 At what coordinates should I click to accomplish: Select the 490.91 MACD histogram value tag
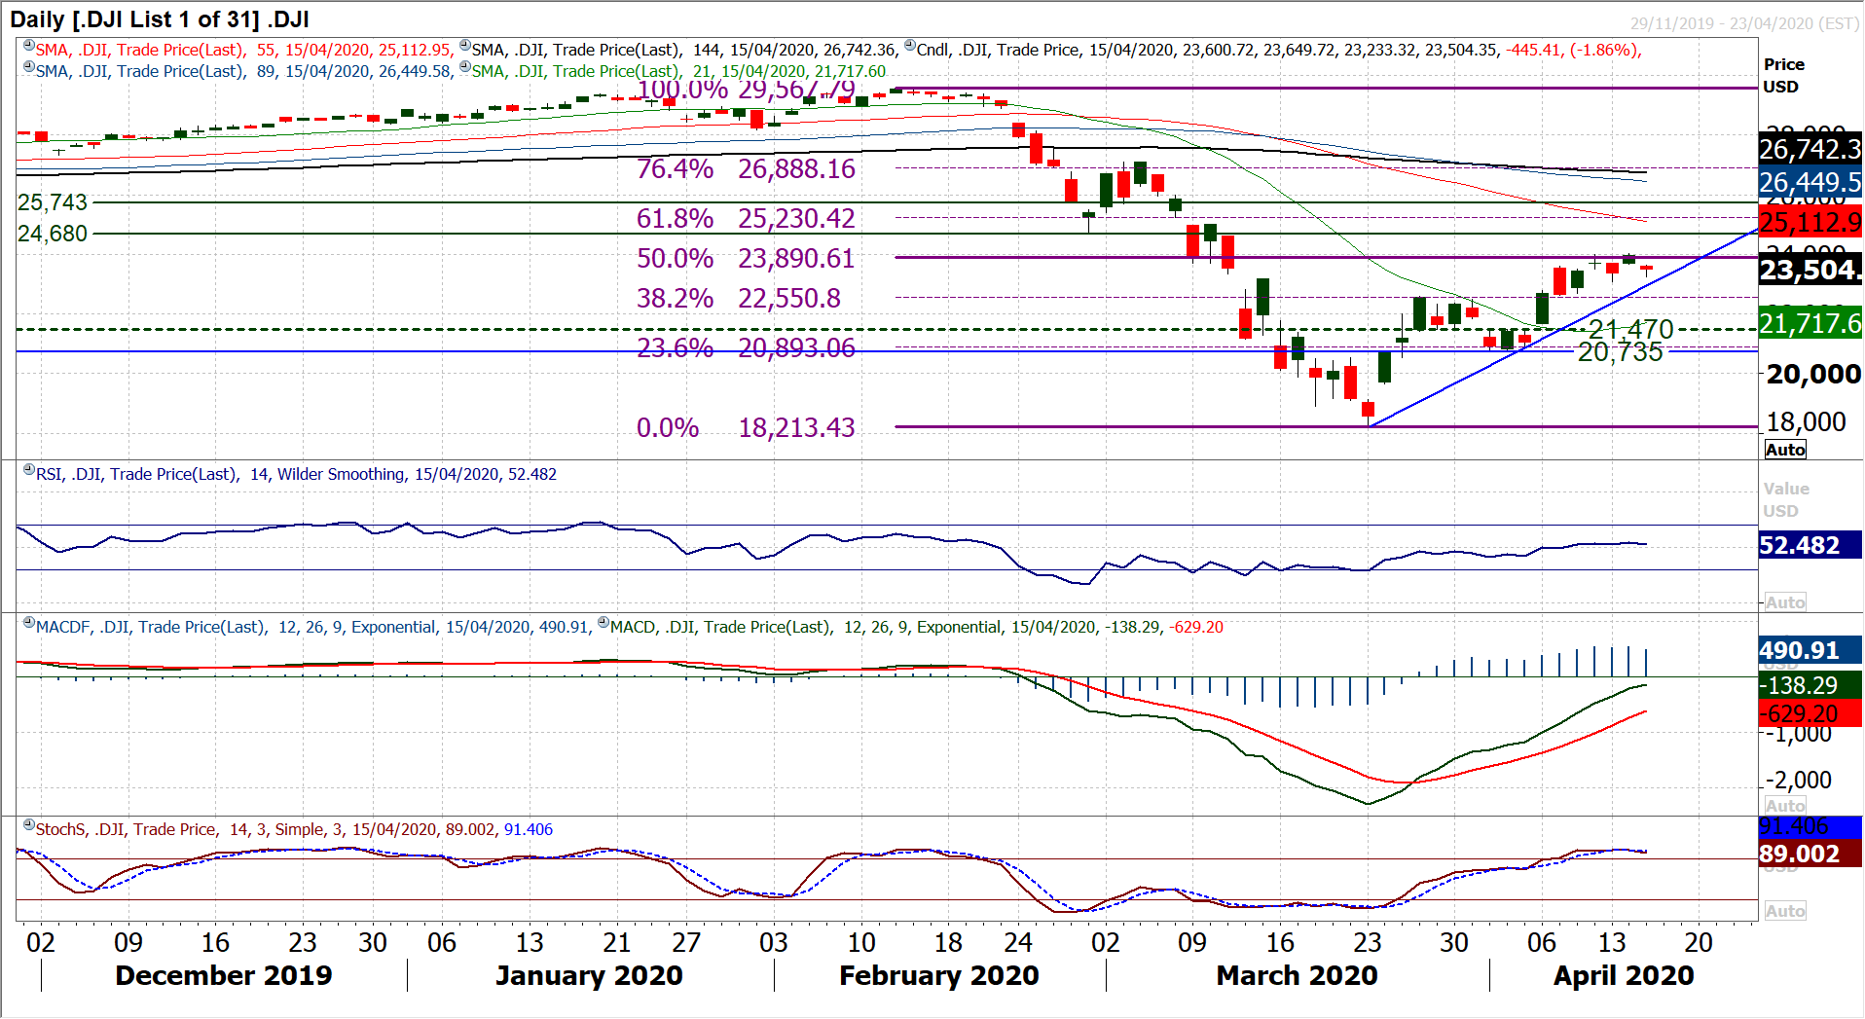pyautogui.click(x=1810, y=650)
